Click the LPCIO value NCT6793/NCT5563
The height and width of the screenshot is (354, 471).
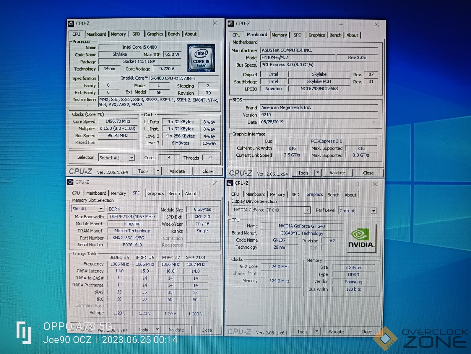point(319,89)
